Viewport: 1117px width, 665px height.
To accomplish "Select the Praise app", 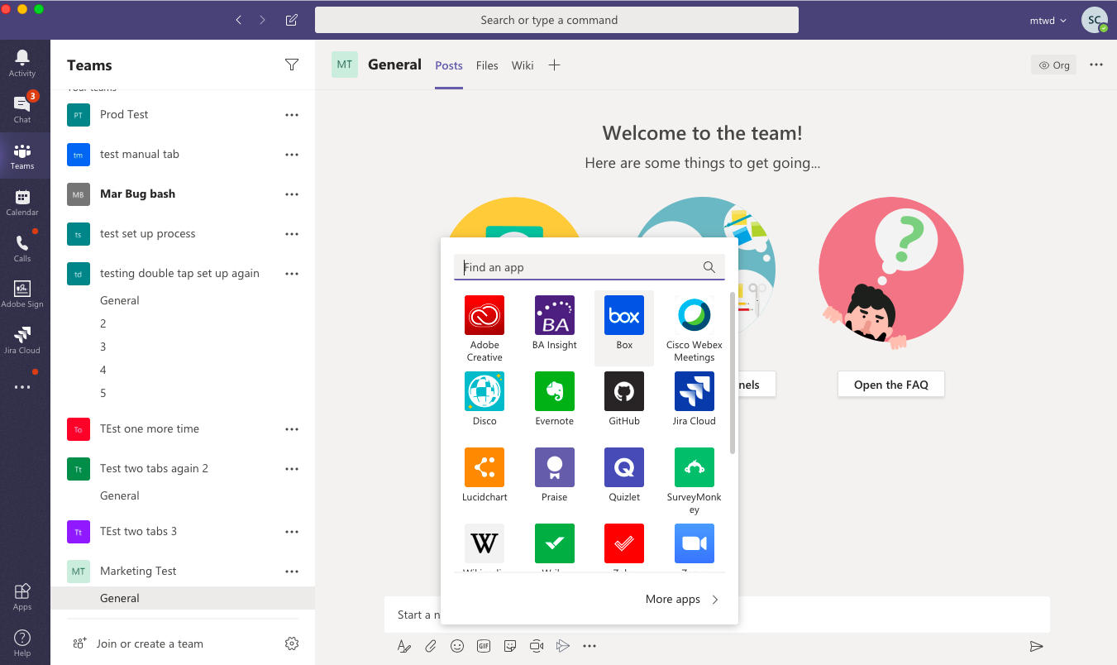I will (x=555, y=475).
